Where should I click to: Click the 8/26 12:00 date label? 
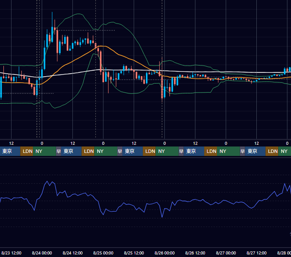coord(195,253)
